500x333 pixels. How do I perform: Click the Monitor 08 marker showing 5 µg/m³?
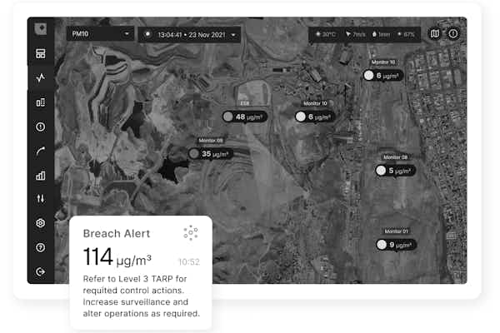[394, 171]
